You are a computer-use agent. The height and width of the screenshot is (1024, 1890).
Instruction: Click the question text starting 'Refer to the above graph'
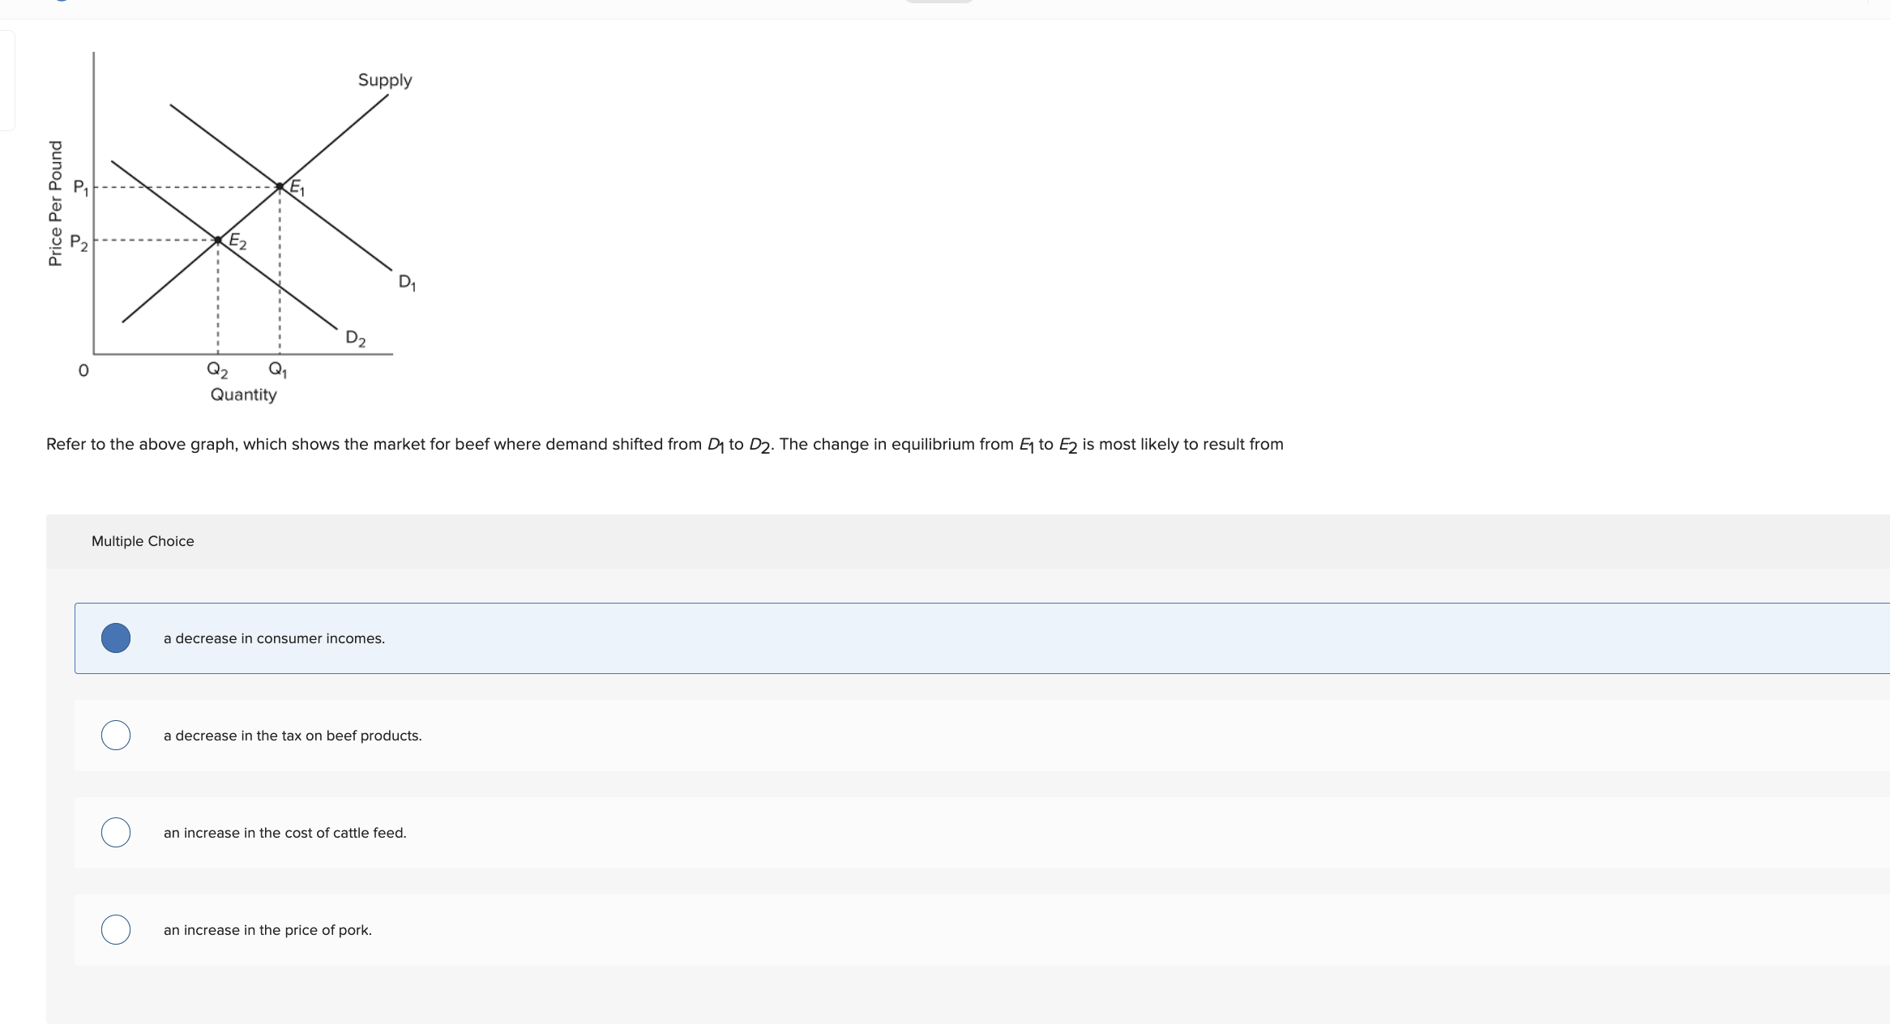665,445
